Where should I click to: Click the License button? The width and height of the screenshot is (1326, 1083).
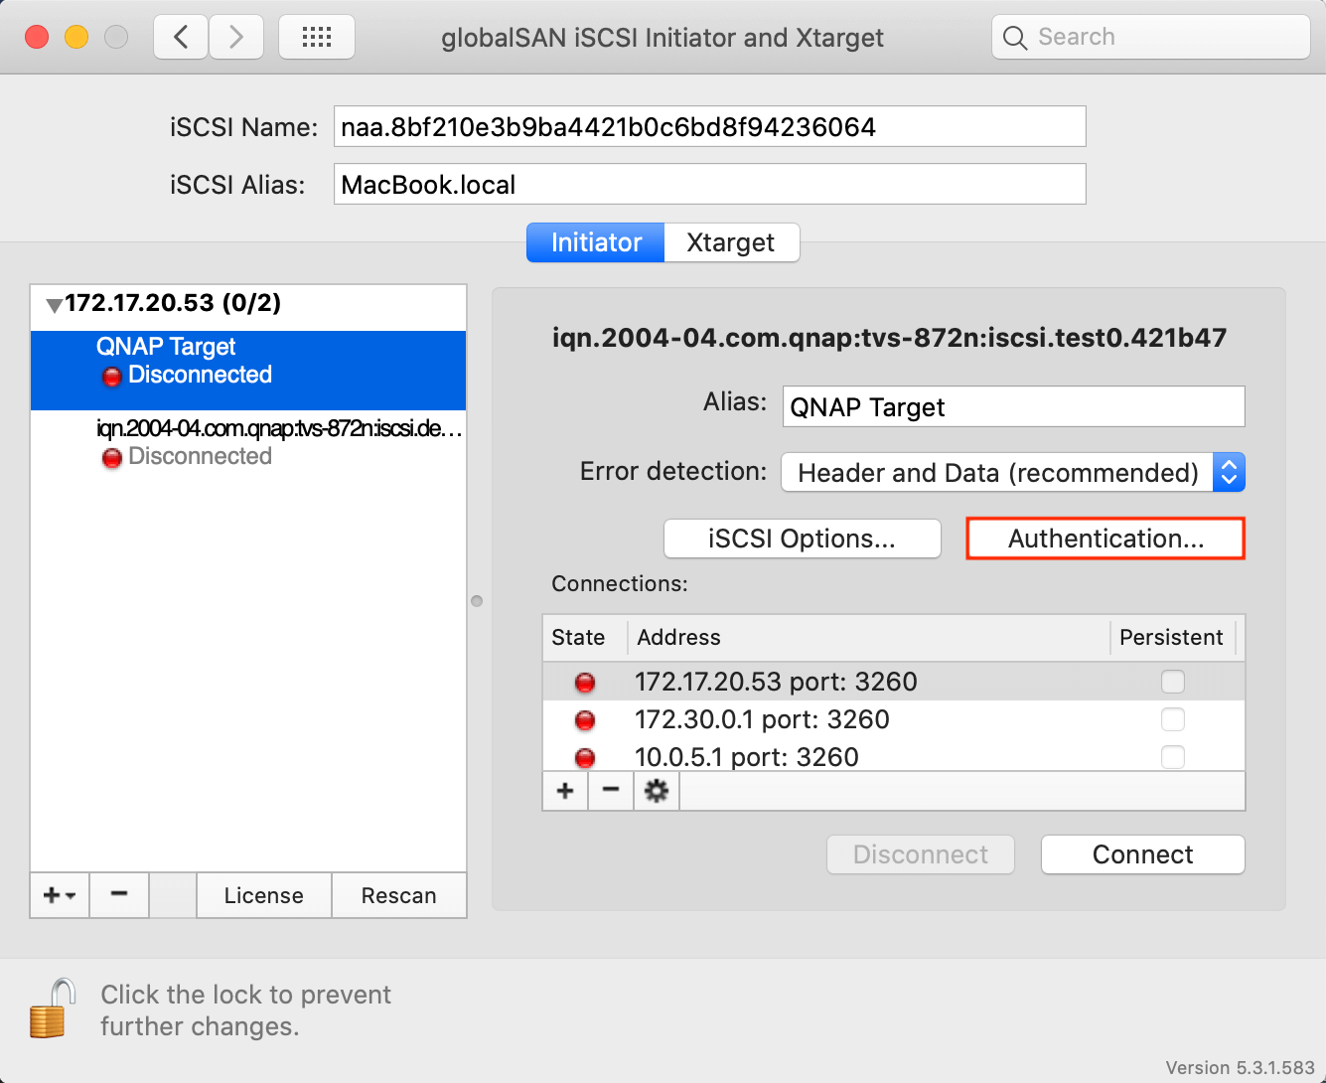(264, 895)
